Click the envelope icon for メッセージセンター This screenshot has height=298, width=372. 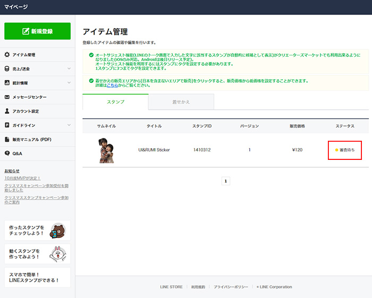tap(7, 97)
